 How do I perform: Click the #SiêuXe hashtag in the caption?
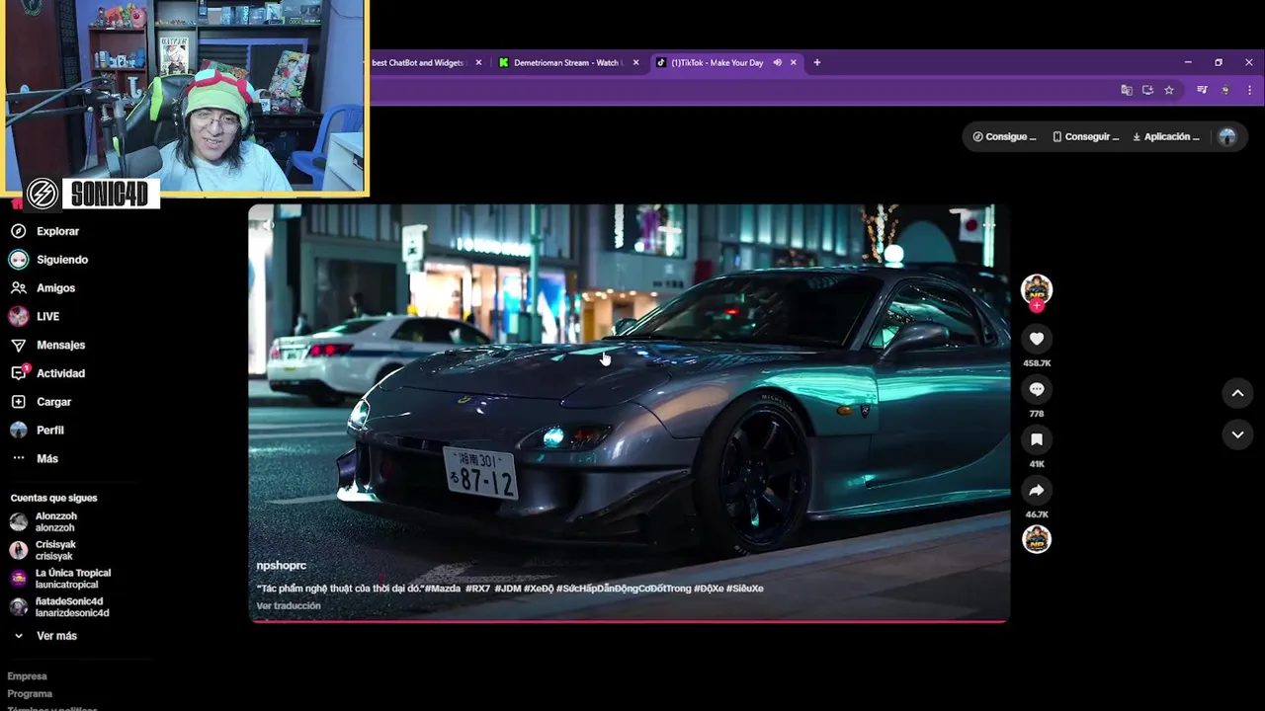[x=745, y=589]
